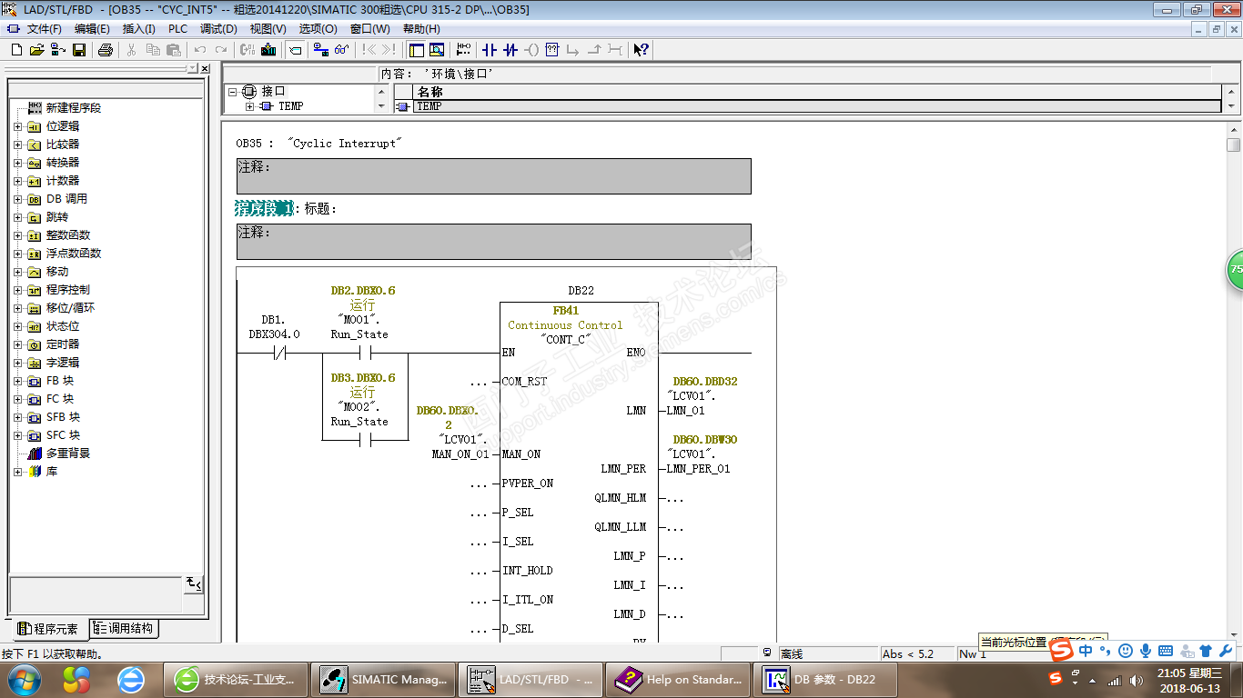The image size is (1243, 698).
Task: Insert a normally open contact
Action: coord(489,50)
